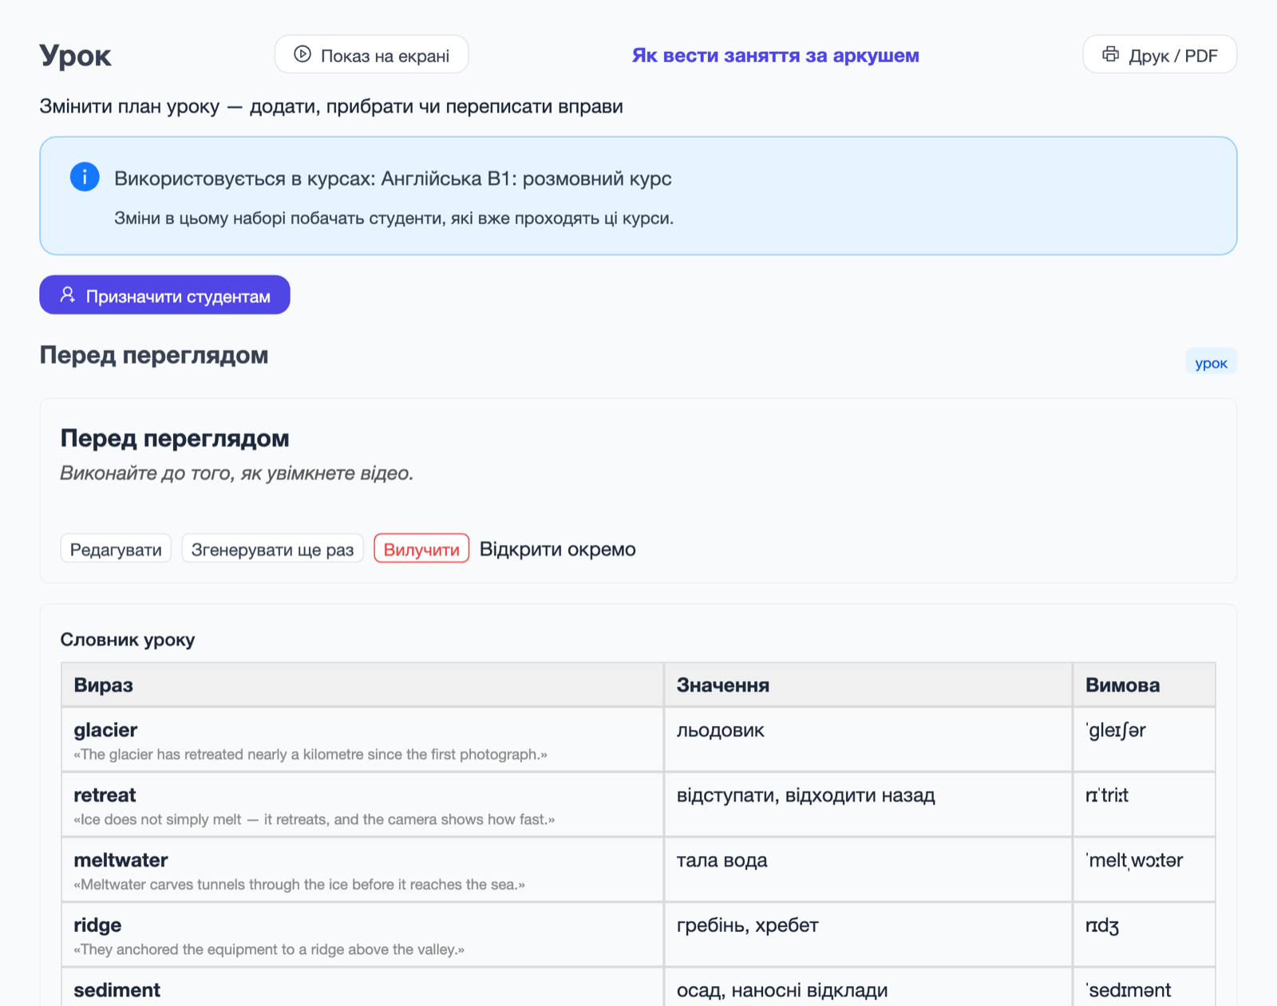Click the example sentence about anchored equipment
The height and width of the screenshot is (1006, 1277).
click(x=269, y=949)
